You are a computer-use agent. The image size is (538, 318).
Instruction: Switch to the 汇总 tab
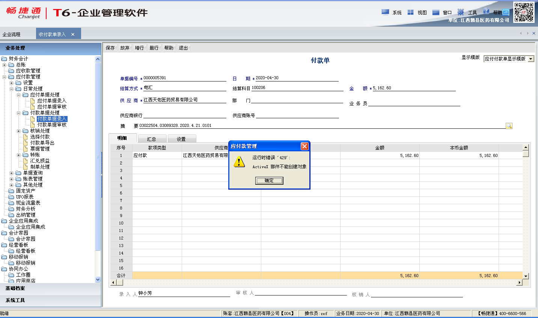(152, 139)
